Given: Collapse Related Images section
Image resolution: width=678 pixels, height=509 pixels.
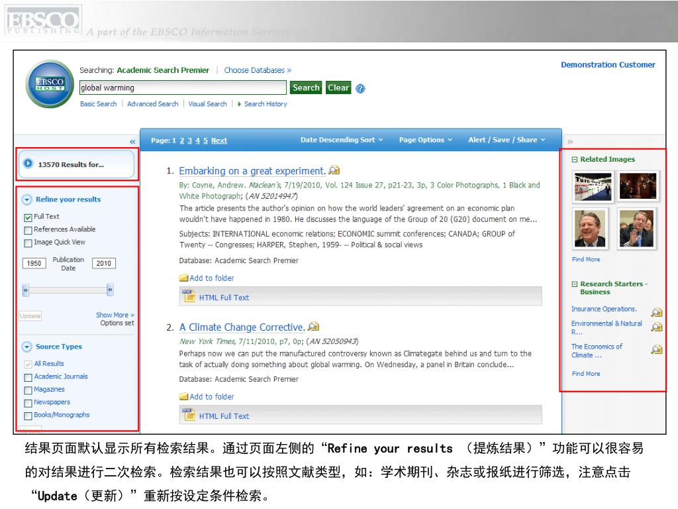Looking at the screenshot, I should coord(575,159).
